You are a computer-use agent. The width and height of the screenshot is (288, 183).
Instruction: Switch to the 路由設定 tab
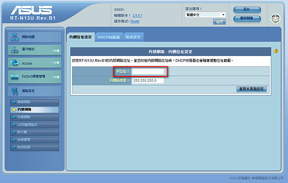(133, 37)
